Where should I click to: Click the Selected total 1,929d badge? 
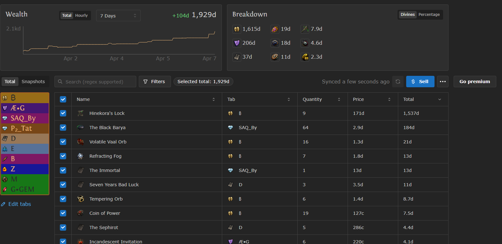pos(203,82)
